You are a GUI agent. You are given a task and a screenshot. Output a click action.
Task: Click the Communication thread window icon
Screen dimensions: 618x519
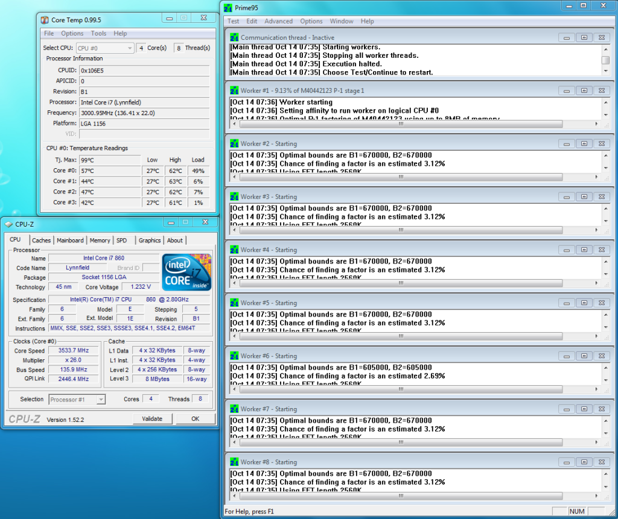pos(234,37)
